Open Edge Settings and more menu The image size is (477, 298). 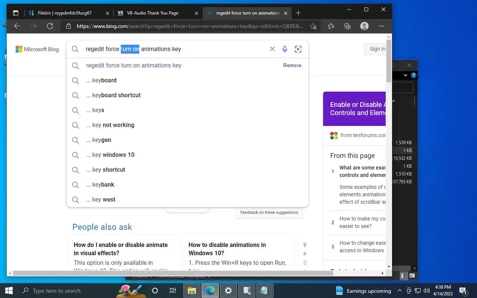click(381, 26)
